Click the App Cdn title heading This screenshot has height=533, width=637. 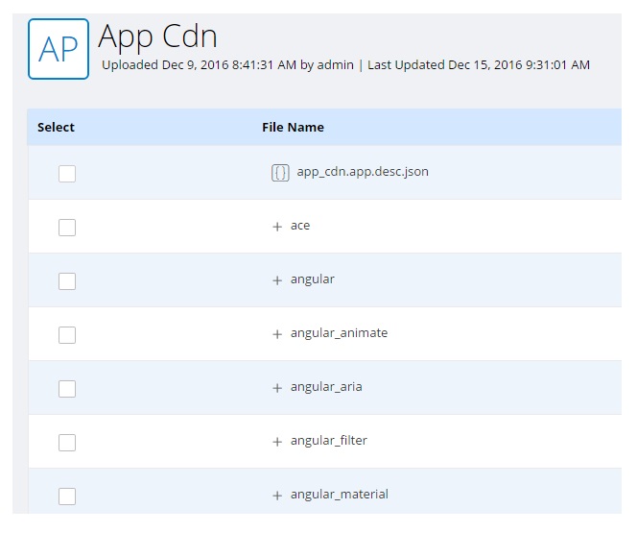tap(157, 36)
